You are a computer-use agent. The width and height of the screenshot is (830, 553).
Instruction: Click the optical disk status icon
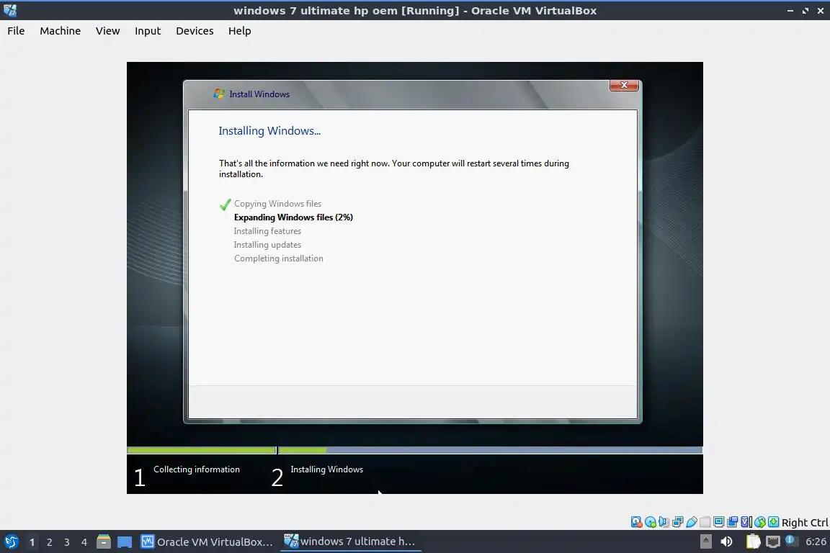click(x=651, y=522)
